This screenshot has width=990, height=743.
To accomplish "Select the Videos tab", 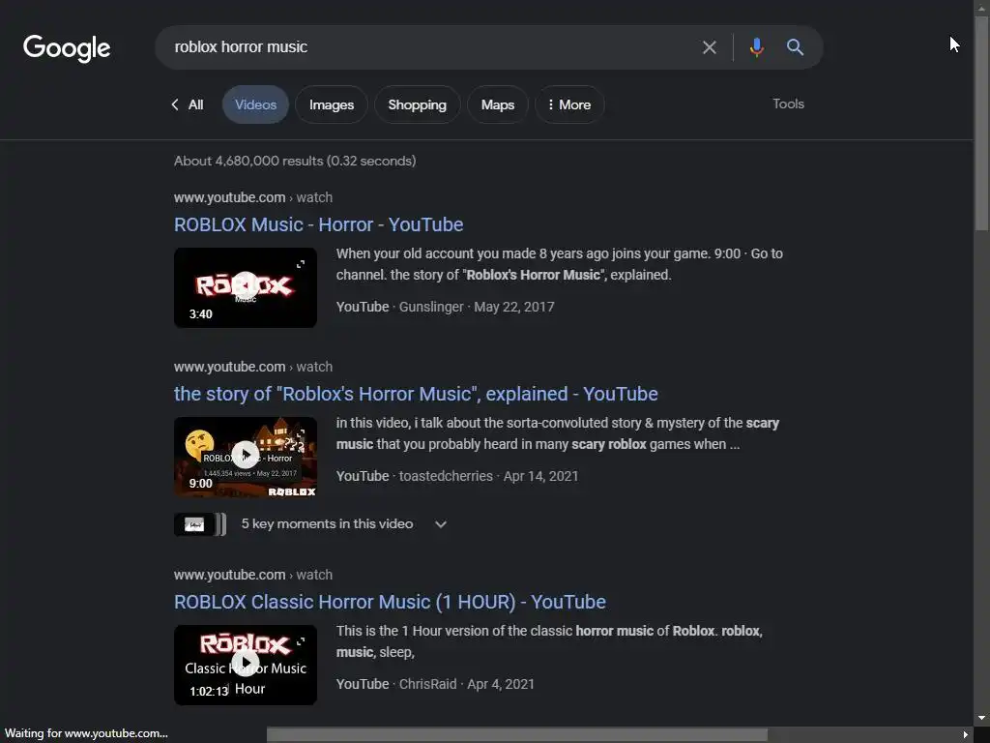I will (255, 104).
